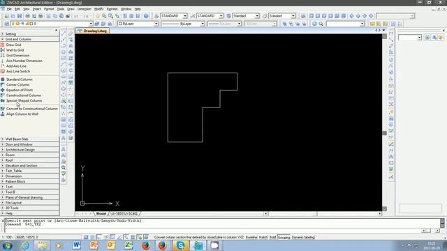Click the dimension style icon in toolbar
This screenshot has width=447, height=251.
193,16
